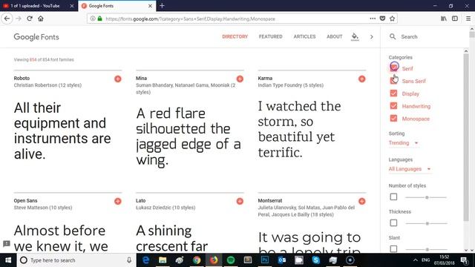This screenshot has width=475, height=267.
Task: Open the DIRECTORY tab
Action: tap(235, 36)
